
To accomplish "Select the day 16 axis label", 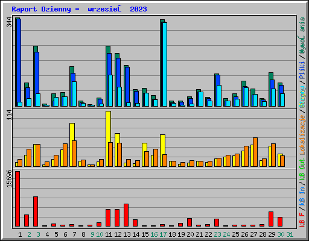I will tap(154, 234).
